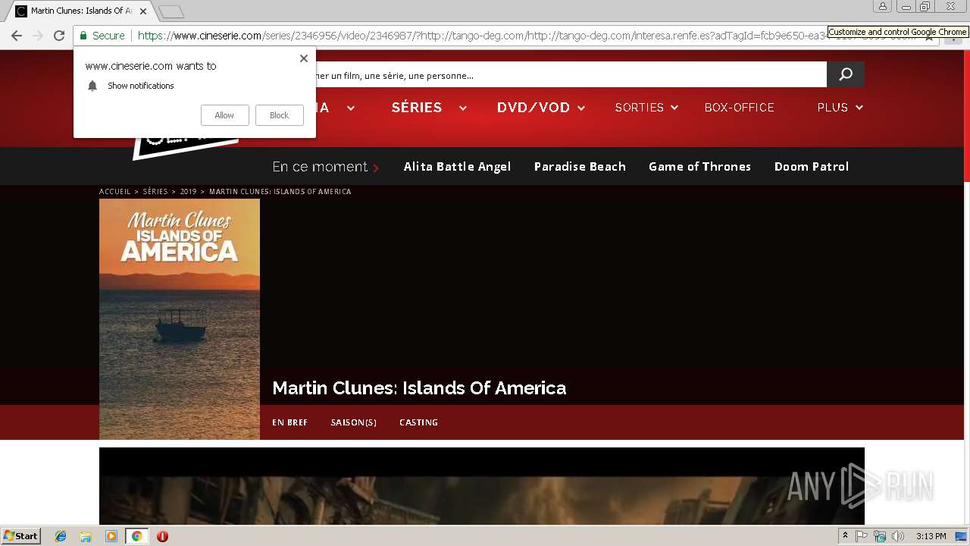Focus the film search input field

pyautogui.click(x=571, y=74)
